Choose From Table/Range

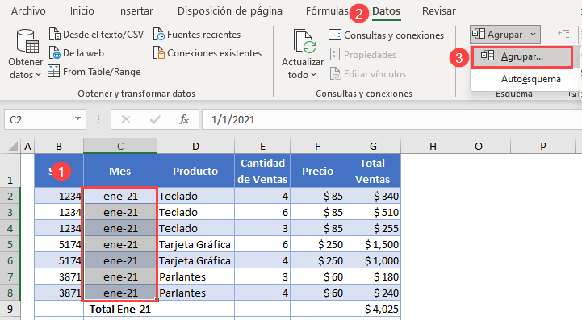[94, 72]
